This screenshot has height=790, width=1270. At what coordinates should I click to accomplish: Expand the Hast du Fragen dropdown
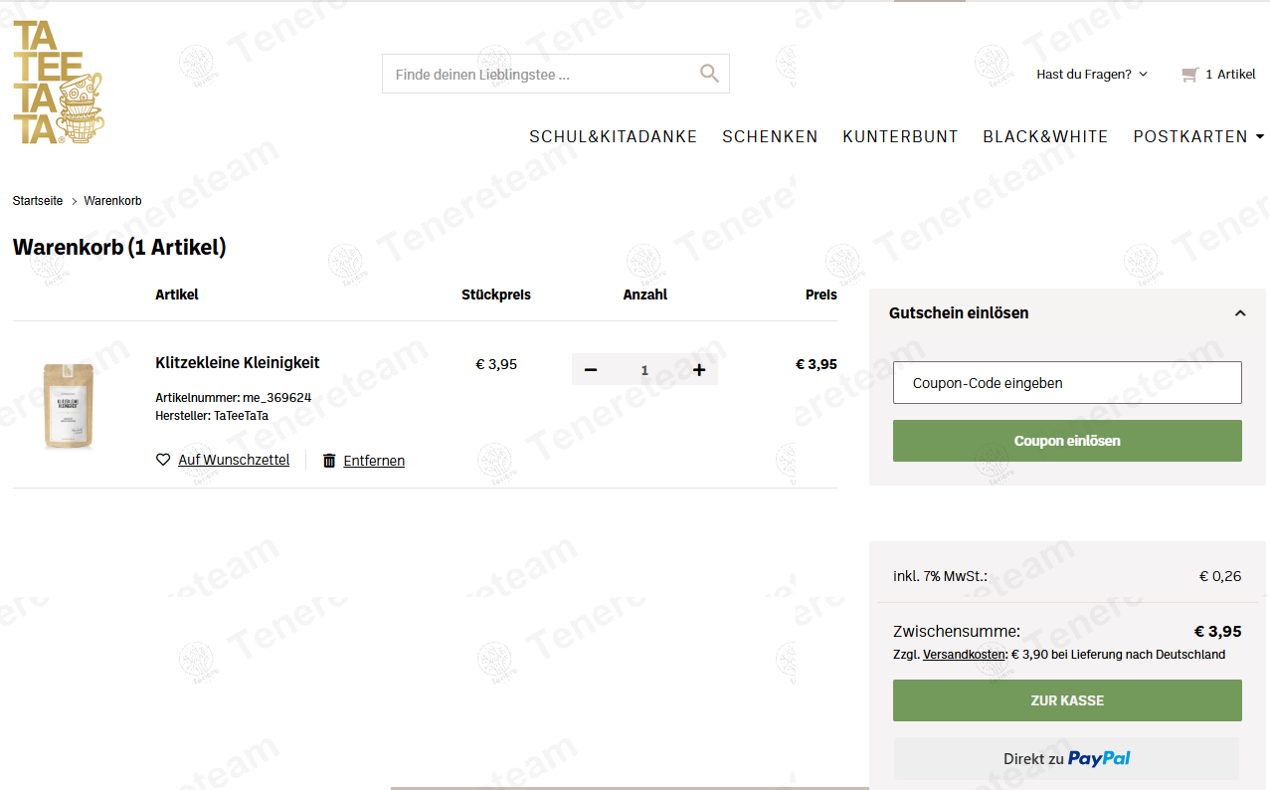click(1092, 75)
